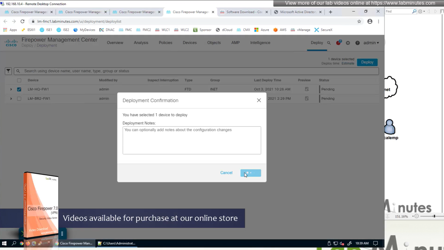Check the LM-BR2-FW1 device checkbox
This screenshot has width=444, height=250.
(x=19, y=99)
